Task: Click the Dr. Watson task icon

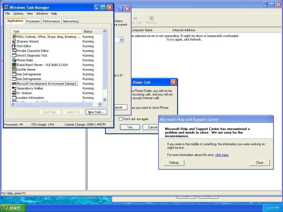Action: pos(14,93)
